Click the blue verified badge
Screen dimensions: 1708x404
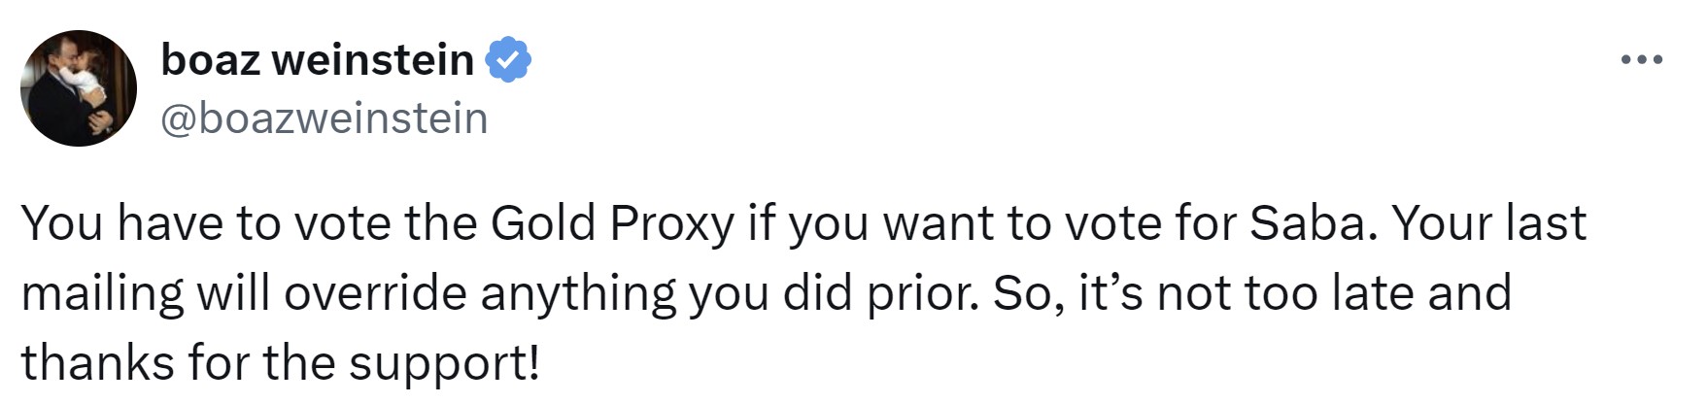coord(508,60)
